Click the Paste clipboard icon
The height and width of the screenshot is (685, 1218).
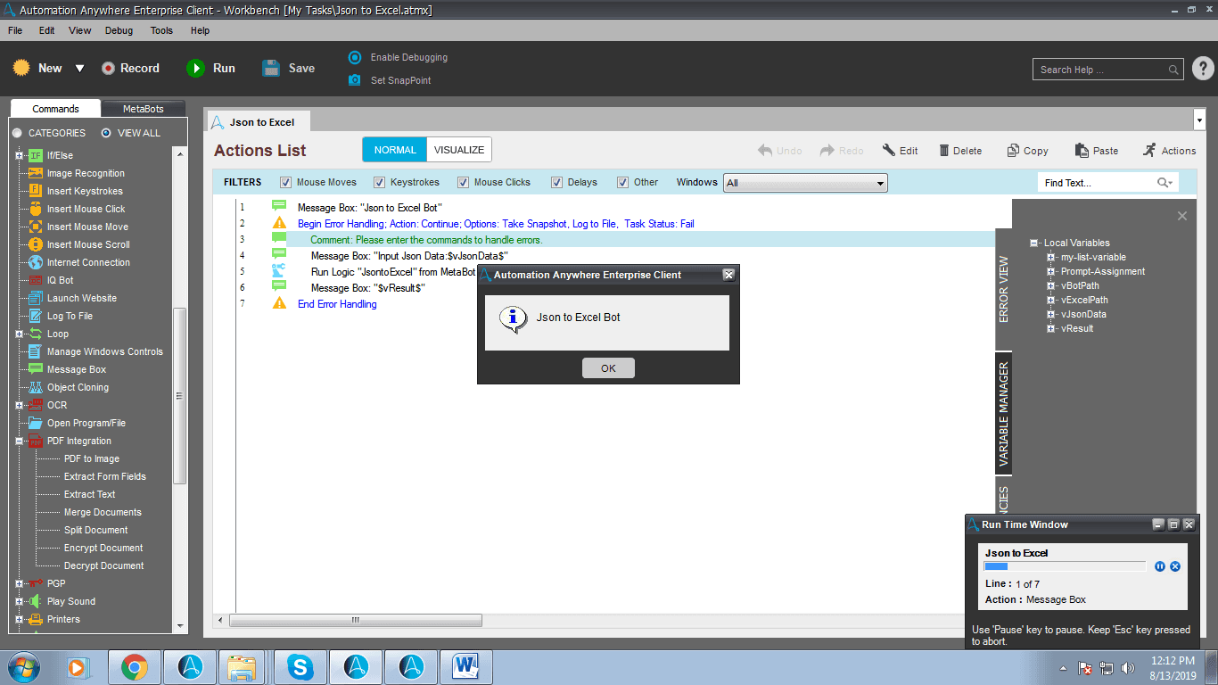[1082, 151]
